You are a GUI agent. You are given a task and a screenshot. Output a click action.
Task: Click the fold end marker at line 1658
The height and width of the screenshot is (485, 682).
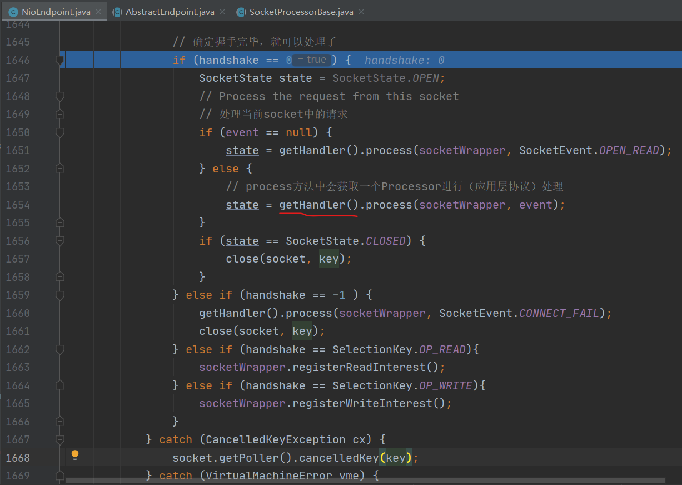click(x=60, y=277)
